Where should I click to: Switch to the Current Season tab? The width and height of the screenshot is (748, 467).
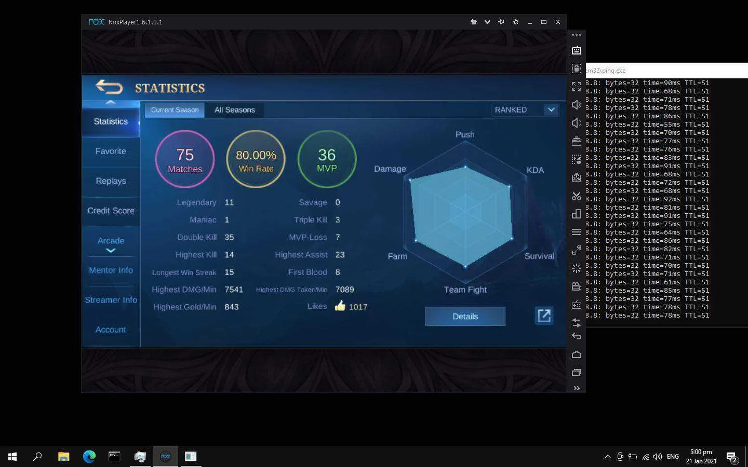(175, 110)
